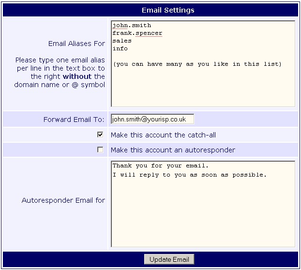Viewport: 301px width, 270px height.
Task: Place cursor on frank.spencer alias line
Action: coord(137,33)
